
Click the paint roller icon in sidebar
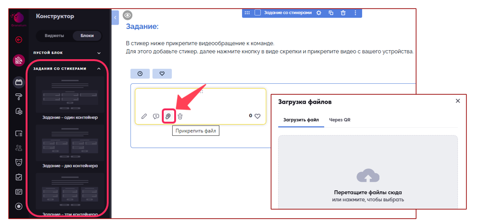click(x=19, y=97)
